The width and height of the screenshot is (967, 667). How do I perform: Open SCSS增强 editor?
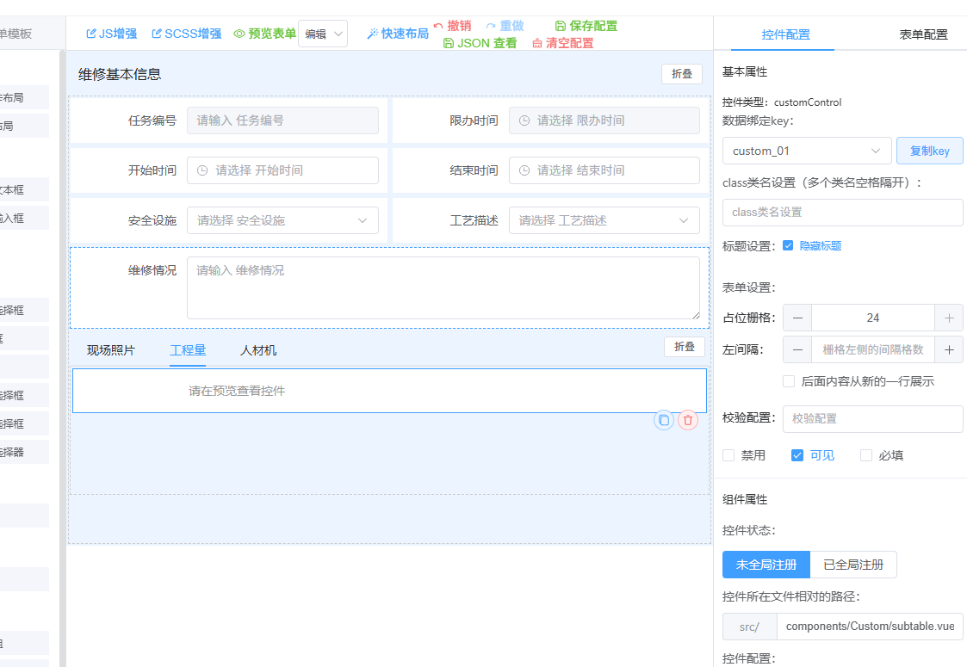coord(157,34)
